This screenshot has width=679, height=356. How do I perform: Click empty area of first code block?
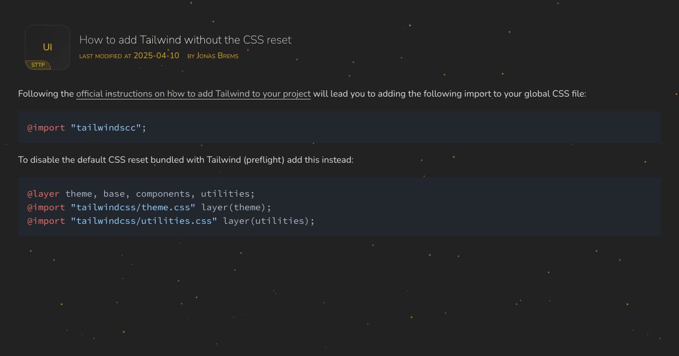click(396, 128)
